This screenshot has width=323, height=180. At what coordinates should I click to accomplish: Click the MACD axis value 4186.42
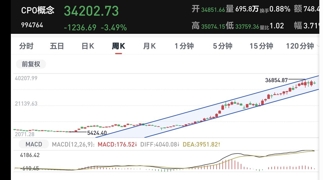point(30,155)
